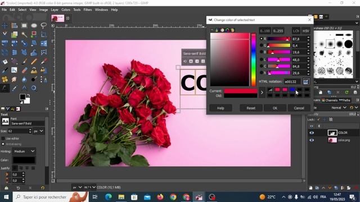
Task: Select the Blur/Sharpen droplet tool
Action: [x=24, y=79]
